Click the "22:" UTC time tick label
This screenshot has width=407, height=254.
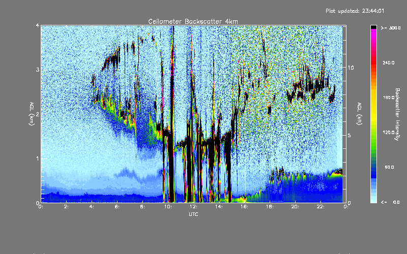click(x=321, y=207)
